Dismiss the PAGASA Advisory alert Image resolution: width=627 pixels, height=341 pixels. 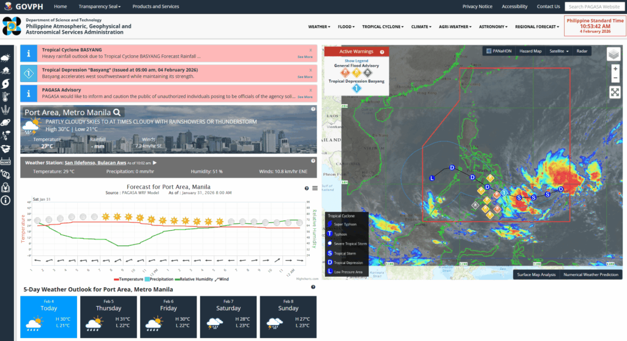[310, 91]
